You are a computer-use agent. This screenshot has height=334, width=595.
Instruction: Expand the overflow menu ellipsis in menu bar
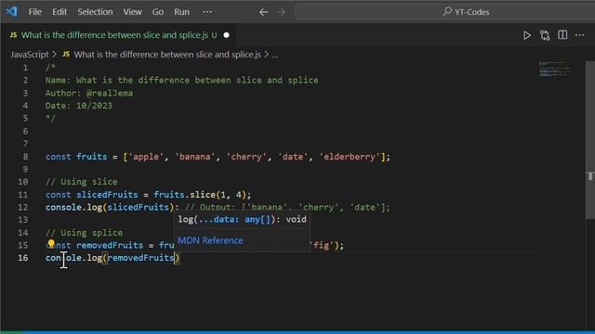(207, 12)
